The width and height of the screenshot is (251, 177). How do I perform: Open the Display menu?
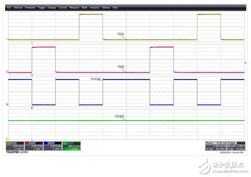(x=52, y=8)
